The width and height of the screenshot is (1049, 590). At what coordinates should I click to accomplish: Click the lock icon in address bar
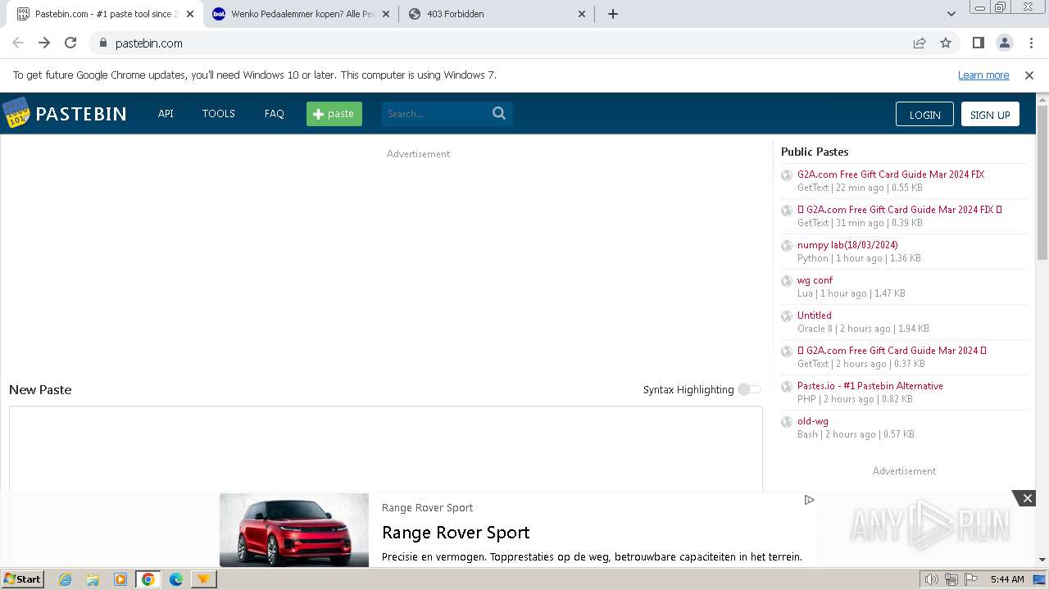pyautogui.click(x=102, y=43)
